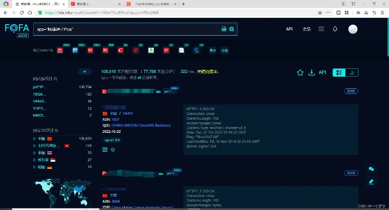Click the feedback edit floating icon
This screenshot has width=389, height=210.
click(x=371, y=182)
